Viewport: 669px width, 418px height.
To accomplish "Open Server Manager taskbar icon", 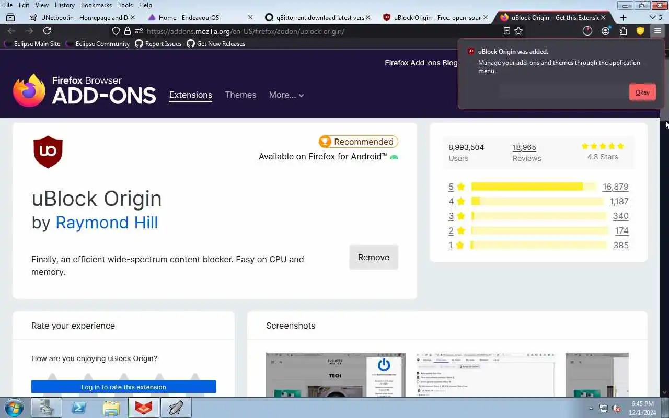I will point(47,408).
